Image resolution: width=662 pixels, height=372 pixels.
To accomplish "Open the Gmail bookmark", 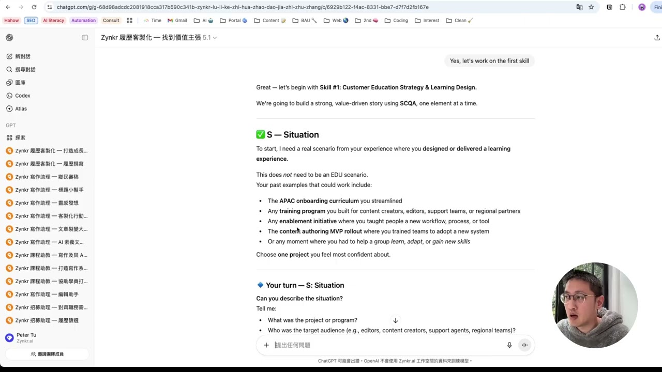I will 177,21.
